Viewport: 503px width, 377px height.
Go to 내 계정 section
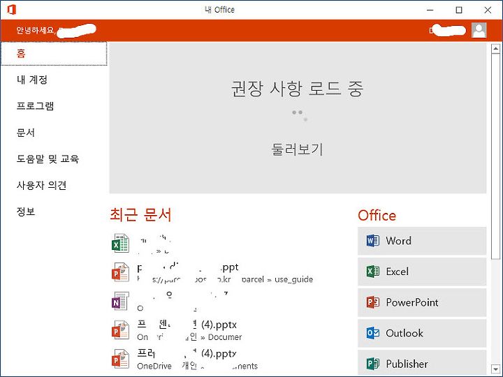32,80
